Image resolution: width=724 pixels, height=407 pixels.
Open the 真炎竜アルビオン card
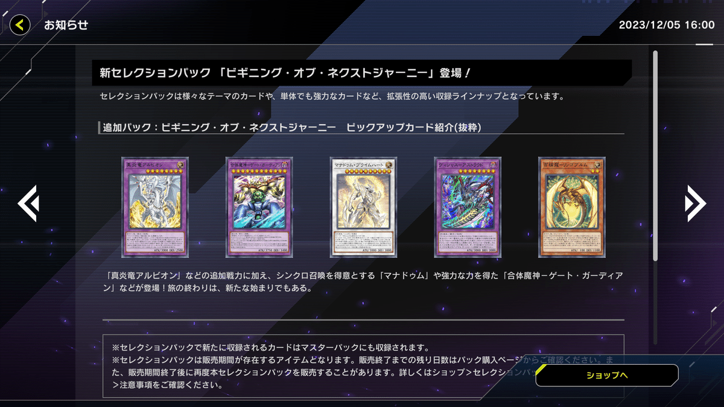pos(154,207)
